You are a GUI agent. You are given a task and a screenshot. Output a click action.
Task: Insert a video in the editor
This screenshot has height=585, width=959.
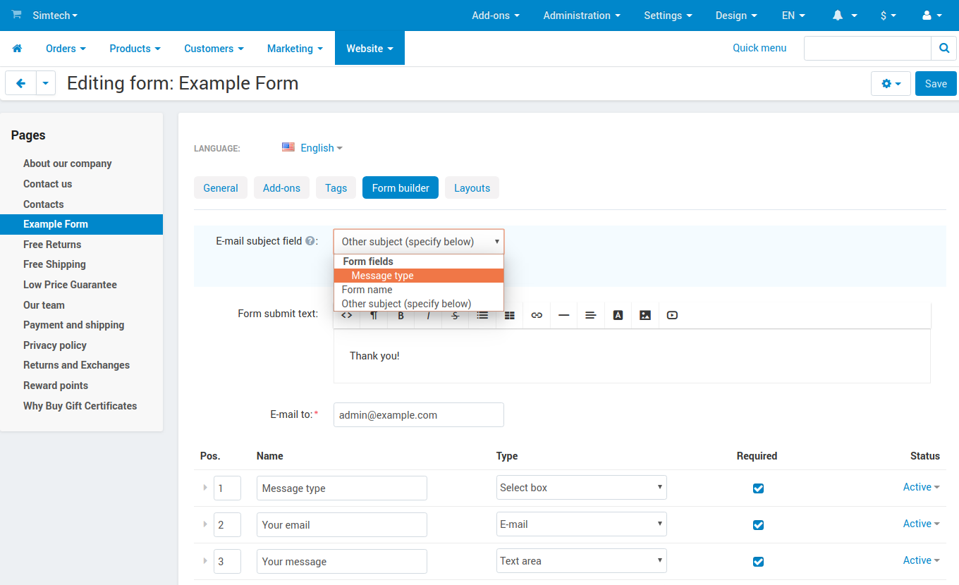click(x=672, y=315)
